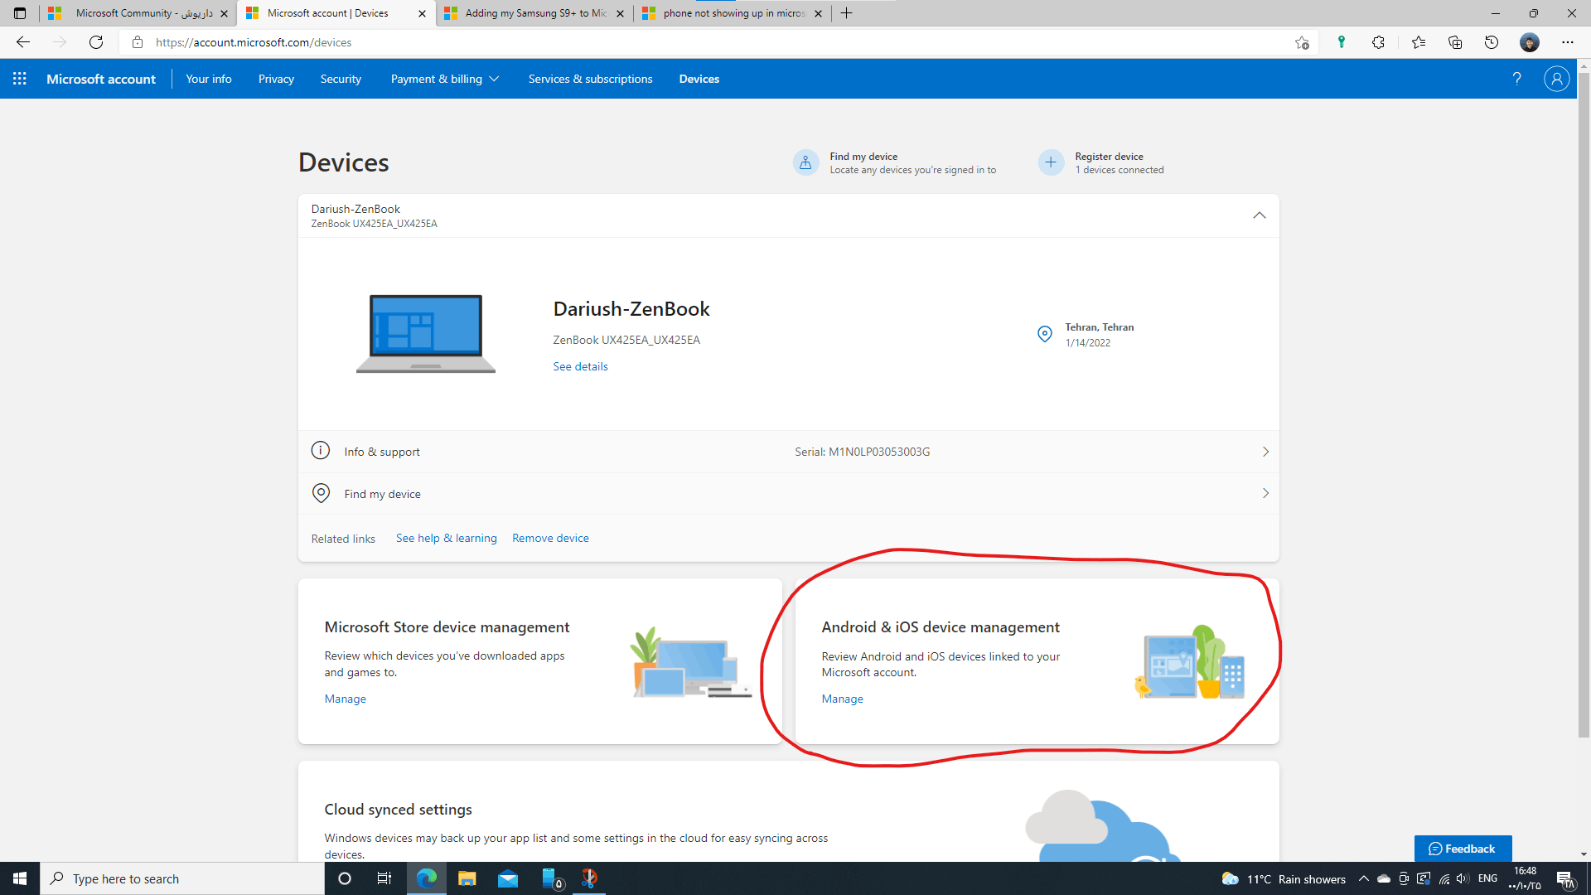Open Services & subscriptions section

pos(591,79)
